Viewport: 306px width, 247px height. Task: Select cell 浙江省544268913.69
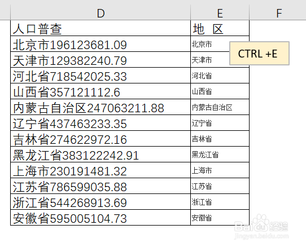point(100,202)
